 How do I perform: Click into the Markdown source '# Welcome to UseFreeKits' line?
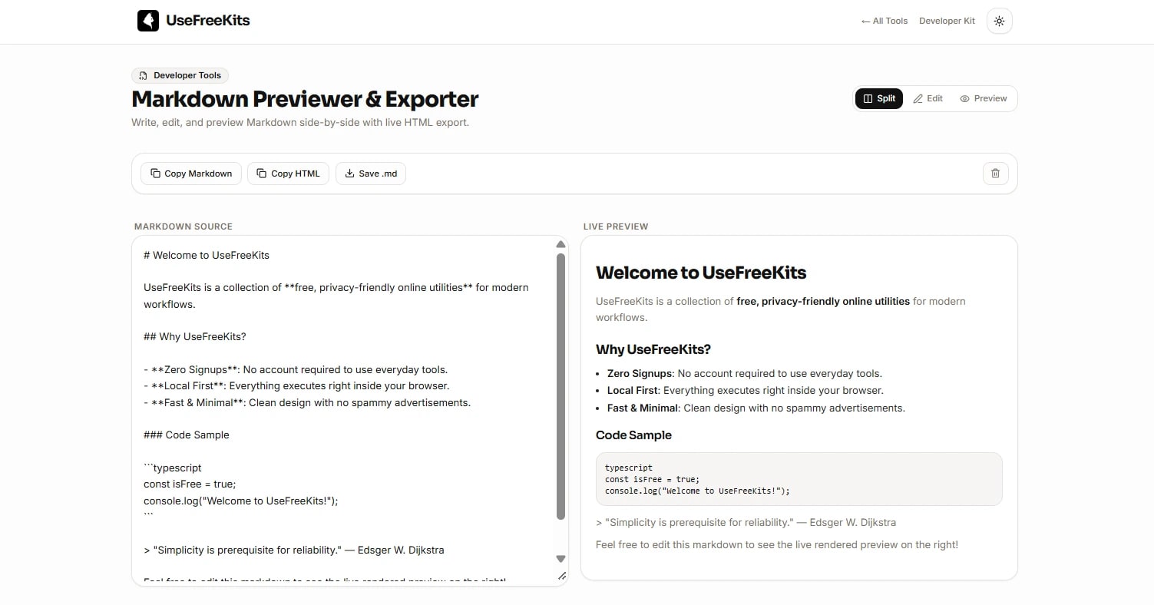(207, 255)
